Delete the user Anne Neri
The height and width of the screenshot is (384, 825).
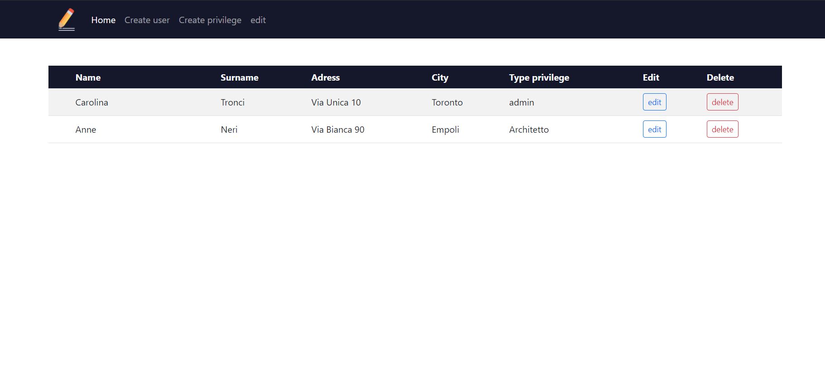[x=722, y=129]
